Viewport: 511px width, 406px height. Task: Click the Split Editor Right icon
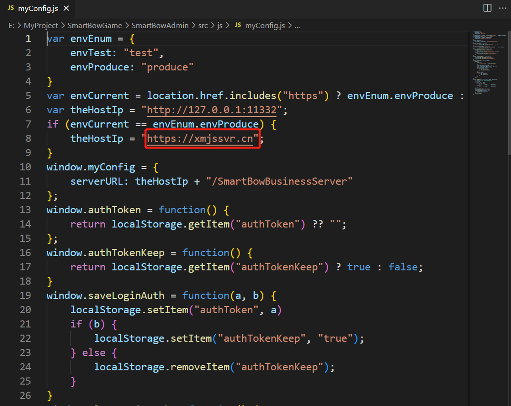pyautogui.click(x=487, y=8)
